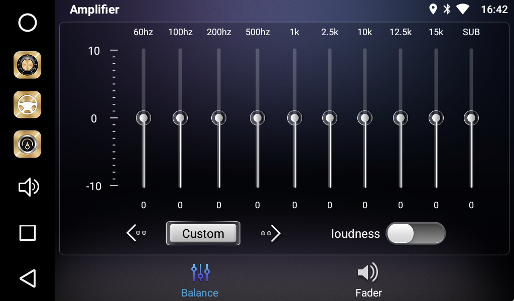This screenshot has height=301, width=514.
Task: Tap the 16:42 clock in status bar
Action: [x=494, y=9]
